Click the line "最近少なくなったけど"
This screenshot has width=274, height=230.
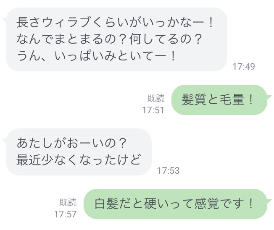(78, 160)
